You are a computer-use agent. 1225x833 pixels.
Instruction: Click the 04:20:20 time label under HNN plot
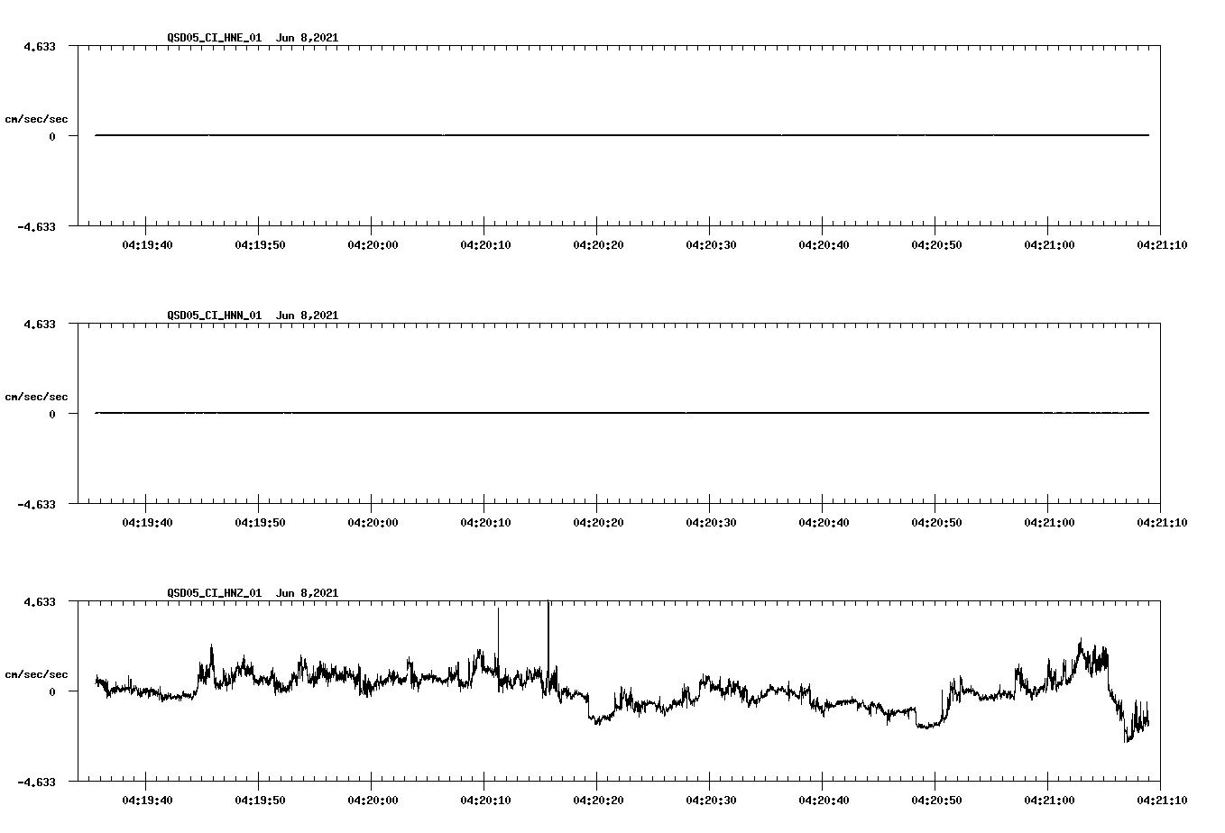coord(598,522)
